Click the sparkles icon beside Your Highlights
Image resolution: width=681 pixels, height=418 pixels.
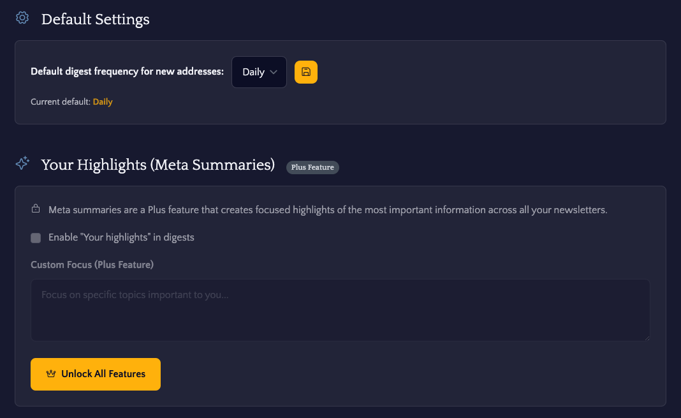pos(22,163)
